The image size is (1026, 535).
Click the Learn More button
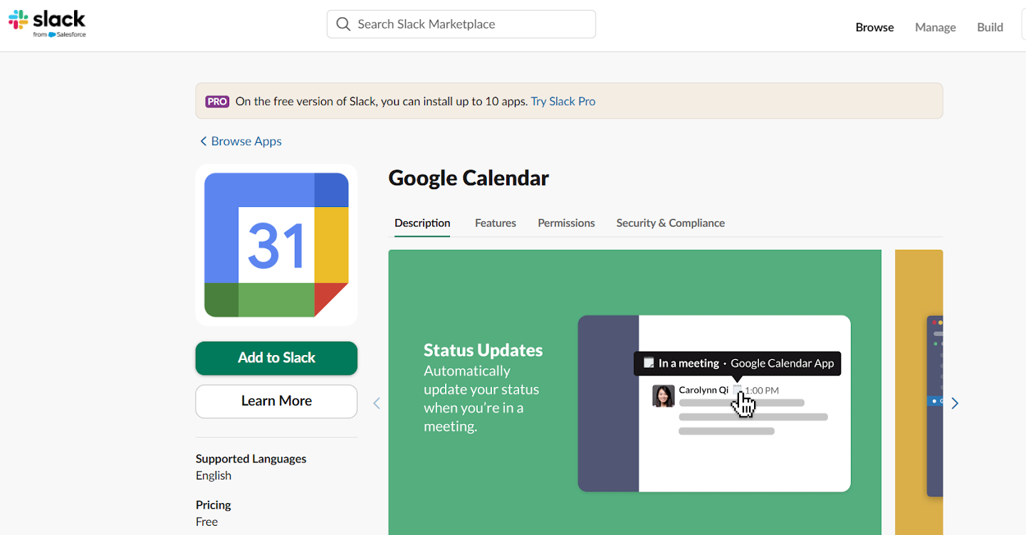(276, 401)
